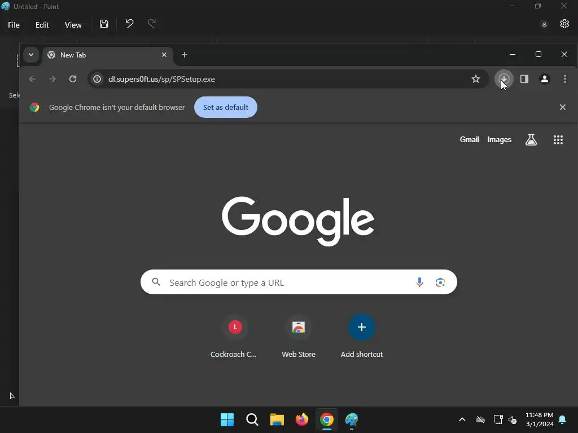The image size is (578, 433).
Task: Start voice search with microphone icon
Action: (x=419, y=282)
